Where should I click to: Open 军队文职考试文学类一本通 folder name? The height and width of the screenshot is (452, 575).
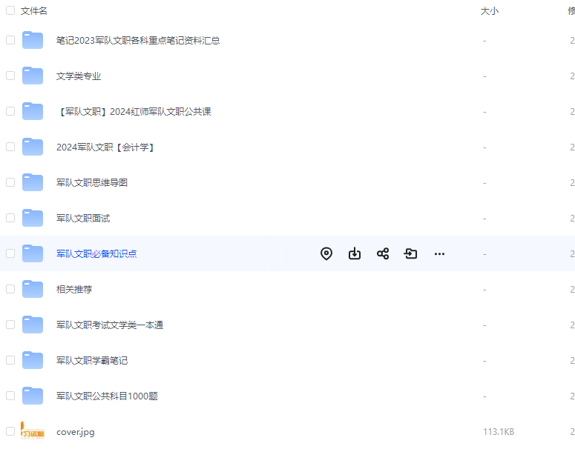[x=110, y=325]
